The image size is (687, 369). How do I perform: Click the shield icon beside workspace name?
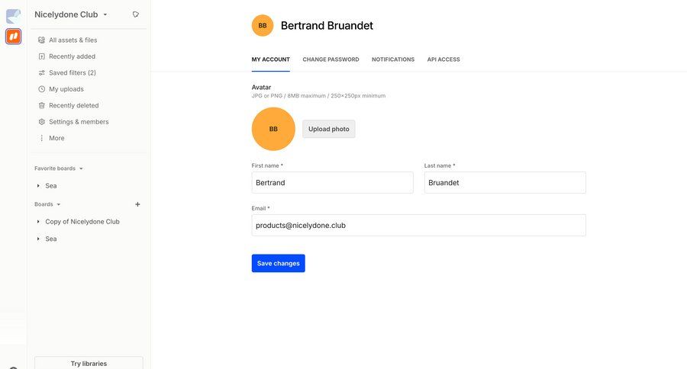[x=135, y=14]
